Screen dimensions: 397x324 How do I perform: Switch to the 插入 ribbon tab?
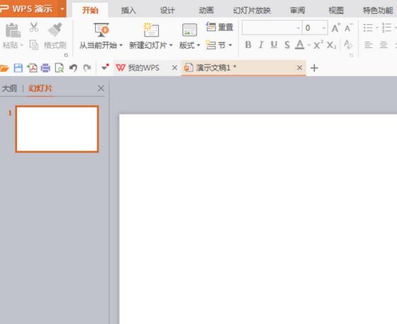128,11
